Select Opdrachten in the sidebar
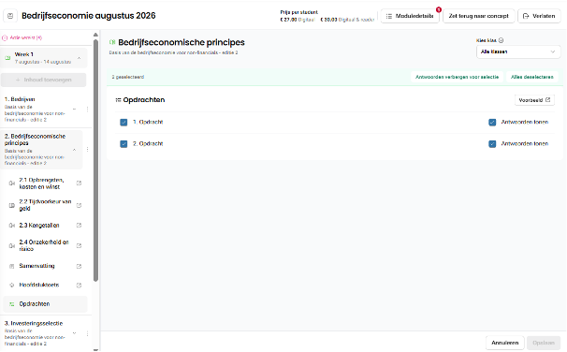The image size is (567, 352). (45, 304)
